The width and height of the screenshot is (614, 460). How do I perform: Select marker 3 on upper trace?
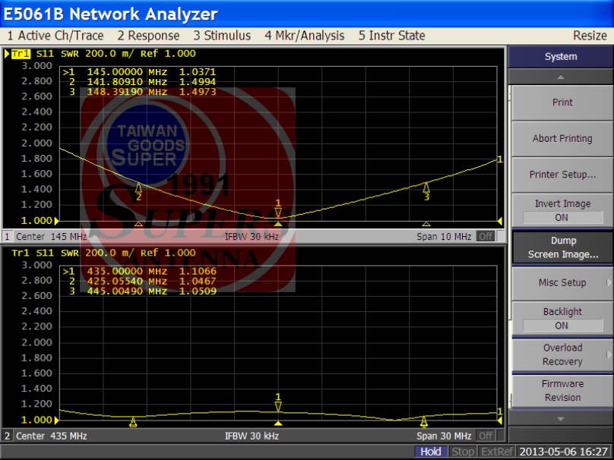[x=426, y=191]
